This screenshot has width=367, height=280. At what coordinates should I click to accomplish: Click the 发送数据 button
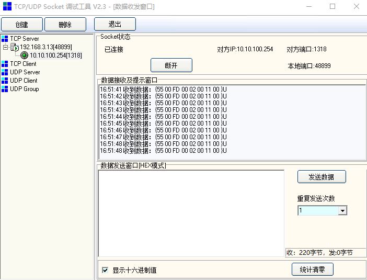(x=322, y=177)
